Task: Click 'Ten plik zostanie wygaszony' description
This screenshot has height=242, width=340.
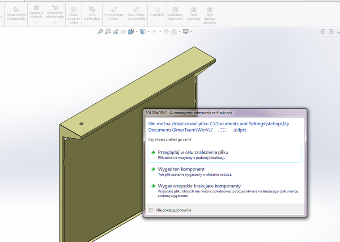Action: pos(195,174)
